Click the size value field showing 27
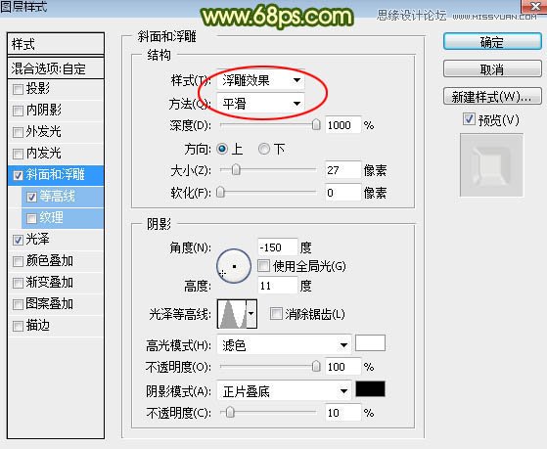Viewport: 547px width, 449px height. coord(342,170)
